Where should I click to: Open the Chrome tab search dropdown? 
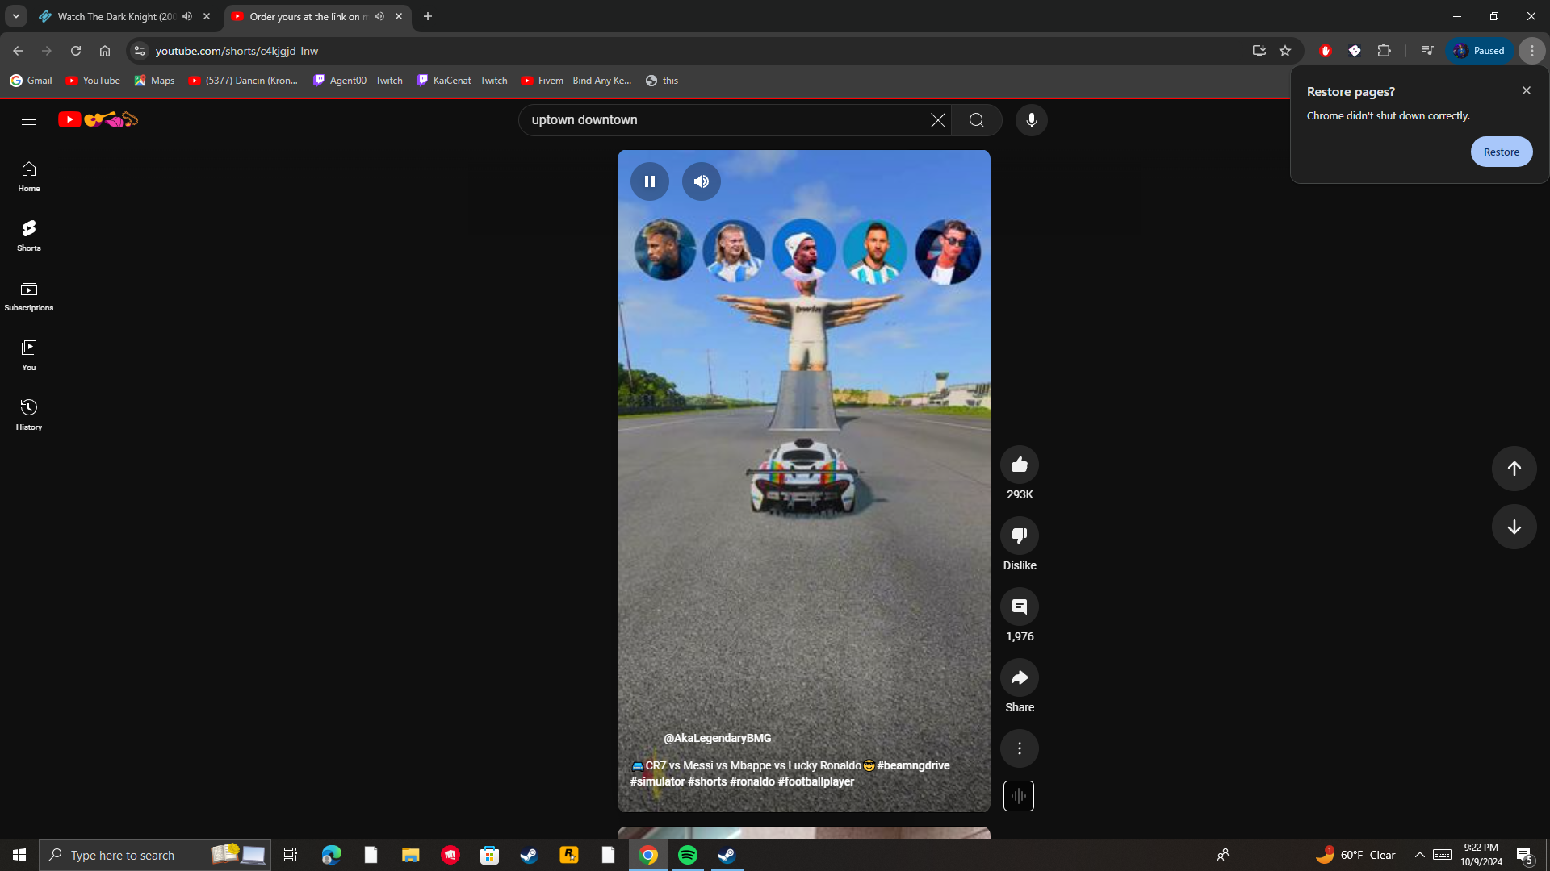[x=15, y=16]
